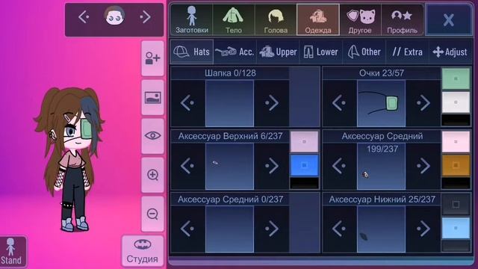Next Аксессуар Нижний option
This screenshot has height=269, width=478.
click(423, 229)
